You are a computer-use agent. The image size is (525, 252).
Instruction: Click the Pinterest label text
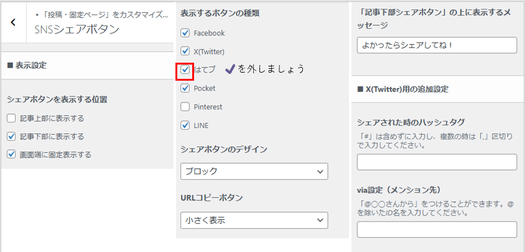click(x=208, y=107)
